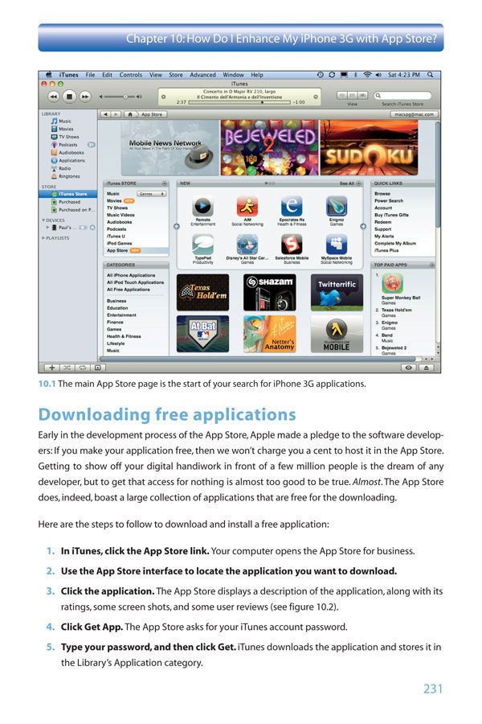Click Shazam banner
The height and width of the screenshot is (724, 482).
pos(269,292)
